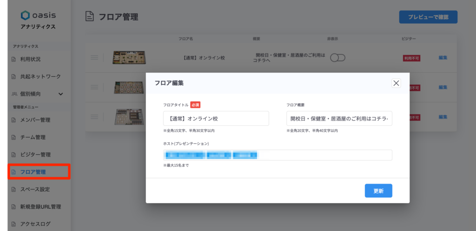Select スペース設定 in sidebar

[x=35, y=189]
